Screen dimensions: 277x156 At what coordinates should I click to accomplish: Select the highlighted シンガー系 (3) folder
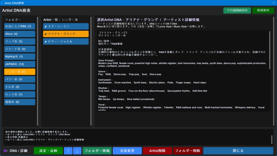tap(19, 72)
